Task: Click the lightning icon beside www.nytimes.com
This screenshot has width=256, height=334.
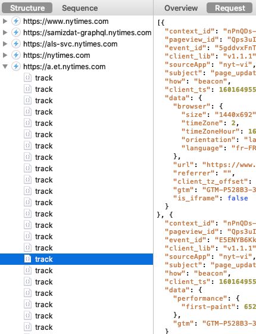Action: pyautogui.click(x=16, y=21)
